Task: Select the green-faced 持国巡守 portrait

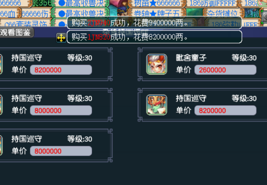Action: [x=156, y=105]
